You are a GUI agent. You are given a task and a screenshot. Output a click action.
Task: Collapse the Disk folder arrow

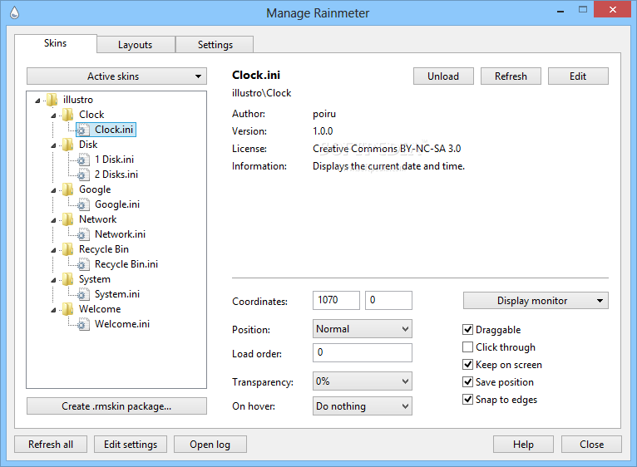click(x=53, y=145)
